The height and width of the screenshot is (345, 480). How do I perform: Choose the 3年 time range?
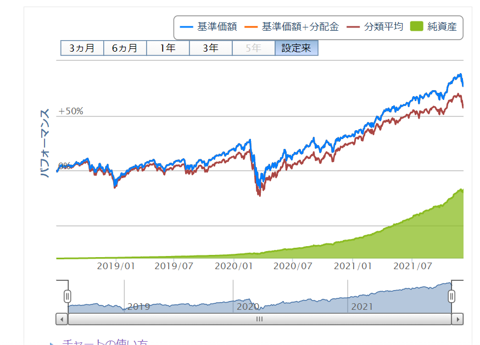point(210,48)
